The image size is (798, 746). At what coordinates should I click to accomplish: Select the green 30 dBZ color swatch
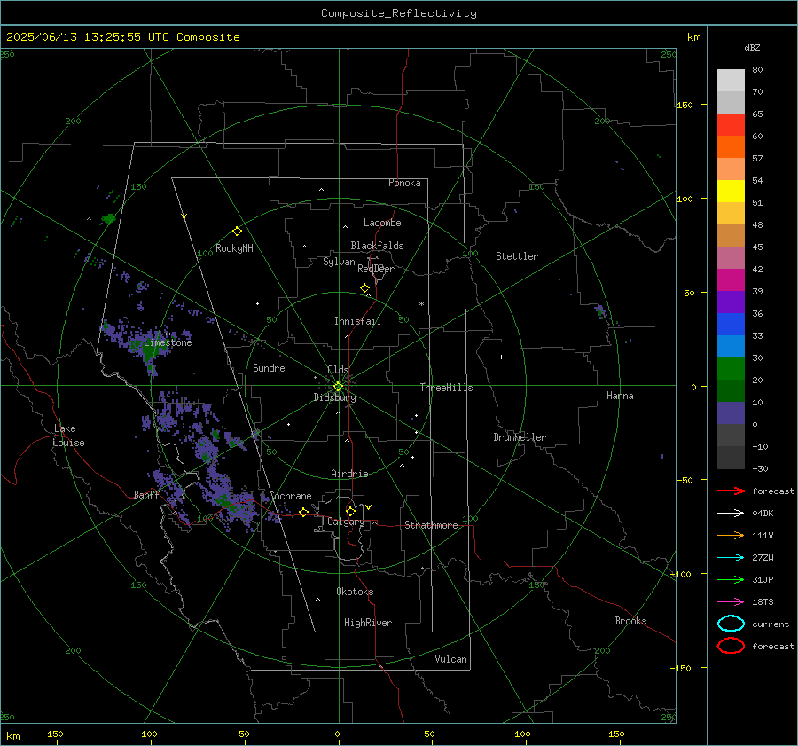point(731,368)
